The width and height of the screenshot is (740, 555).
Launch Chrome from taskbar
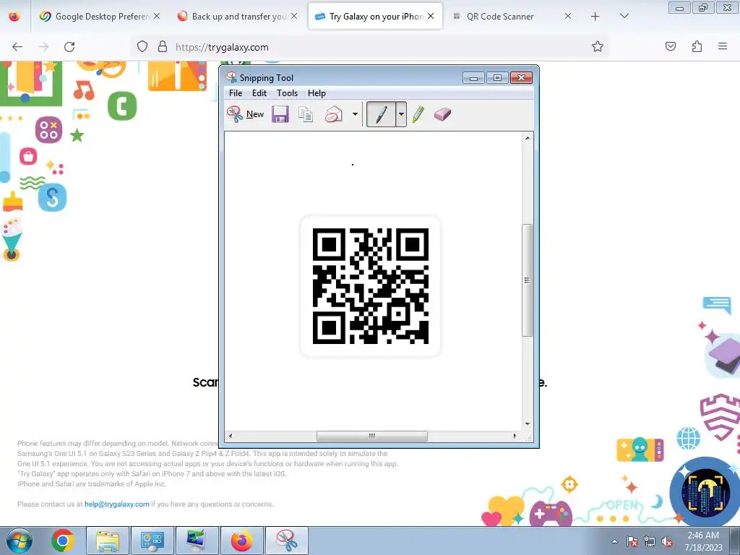coord(63,541)
